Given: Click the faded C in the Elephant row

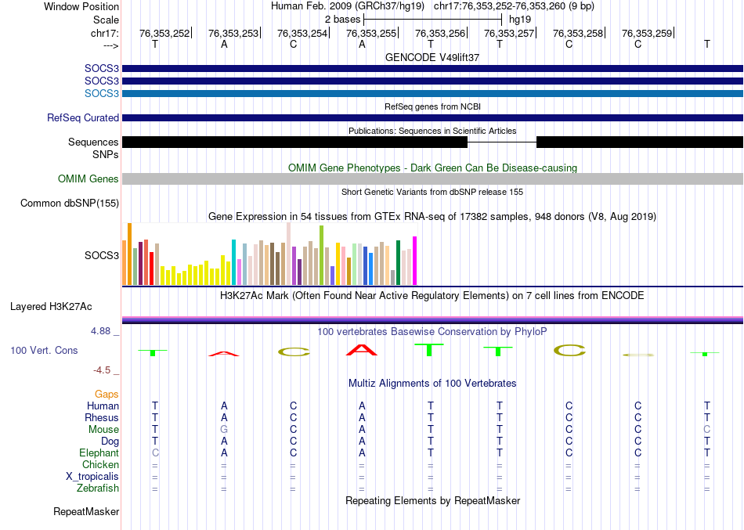Looking at the screenshot, I should click(155, 453).
